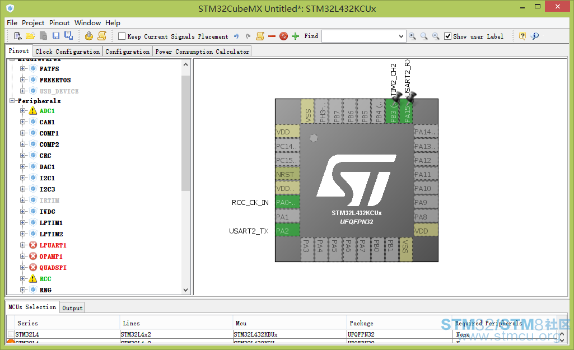Click the peripherals tree scroll up arrow

(x=185, y=64)
